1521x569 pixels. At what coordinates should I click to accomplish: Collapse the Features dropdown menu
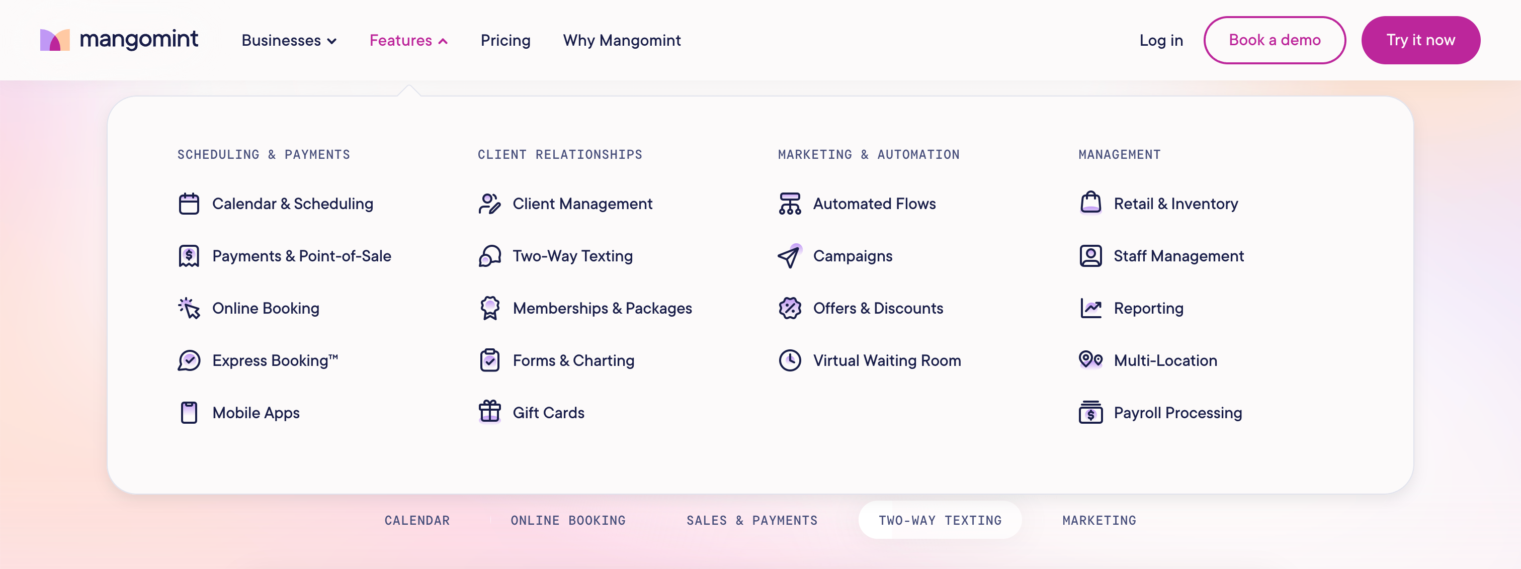point(408,40)
